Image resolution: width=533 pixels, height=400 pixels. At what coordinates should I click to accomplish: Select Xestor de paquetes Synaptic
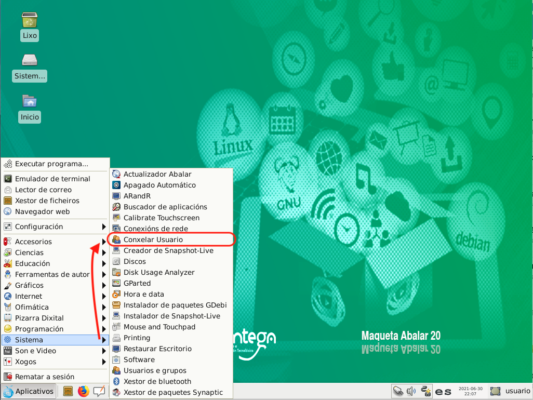point(173,392)
